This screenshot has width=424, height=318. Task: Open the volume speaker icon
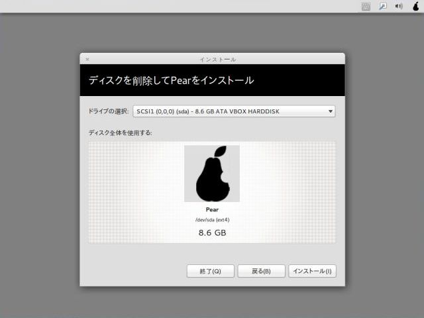click(x=399, y=7)
